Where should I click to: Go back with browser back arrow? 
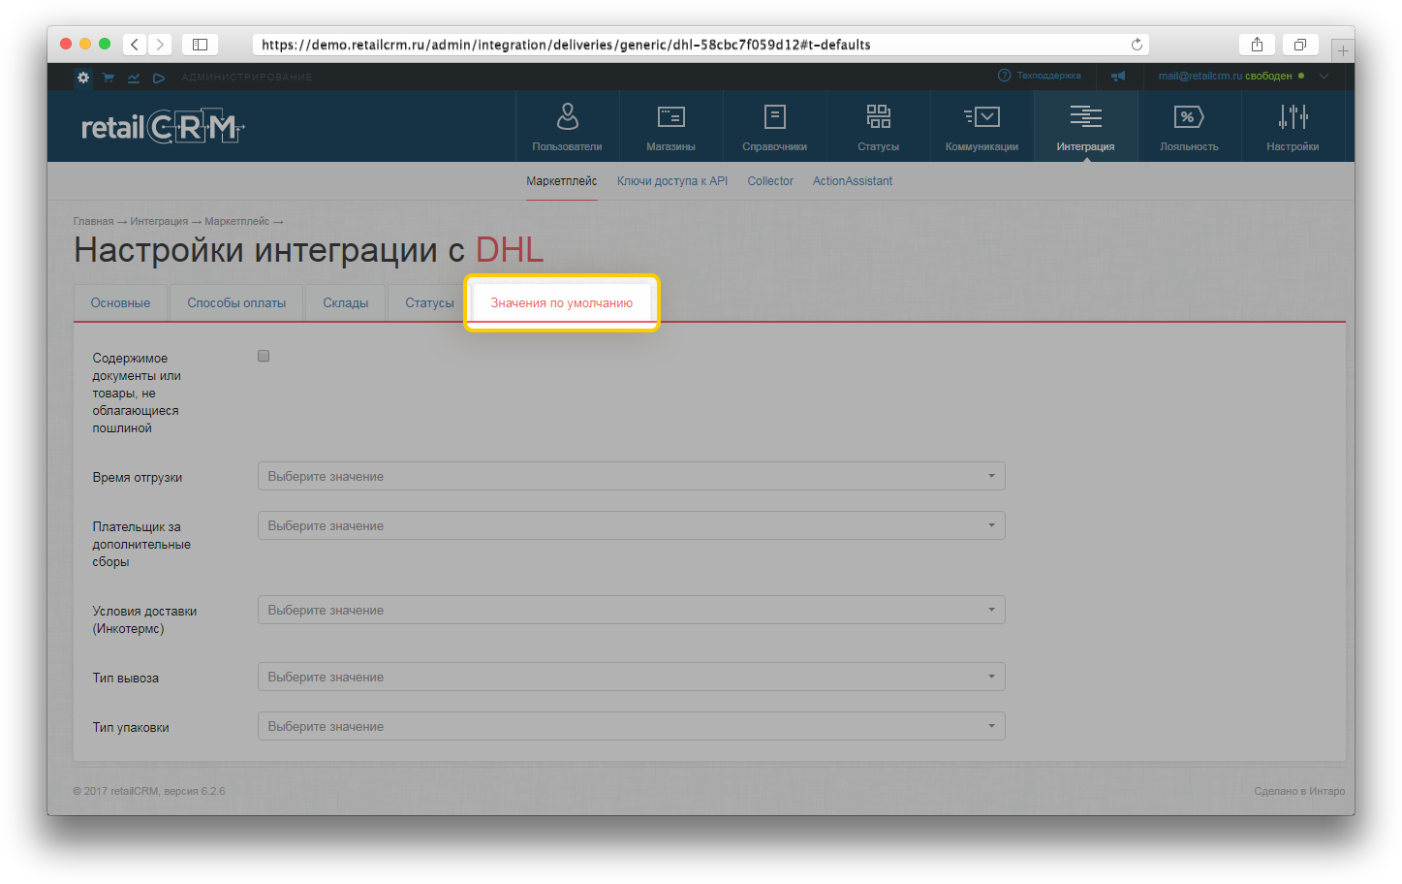coord(135,45)
